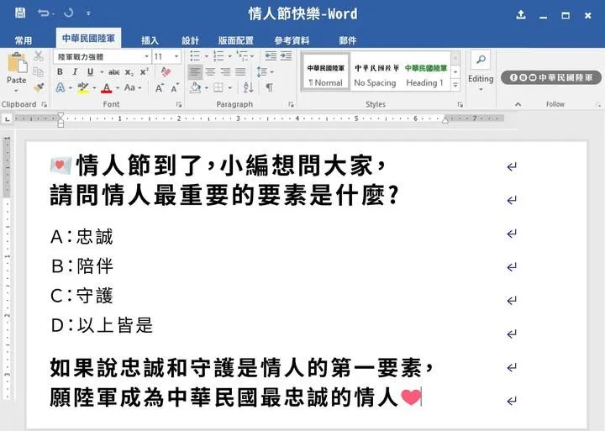Click the 中華民國陸軍 Follow button
The height and width of the screenshot is (431, 605).
point(551,77)
